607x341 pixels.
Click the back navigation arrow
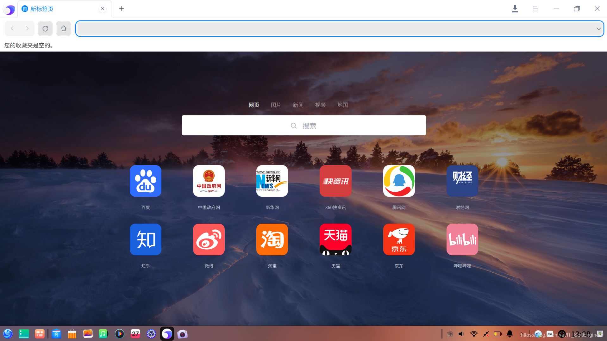coord(12,28)
